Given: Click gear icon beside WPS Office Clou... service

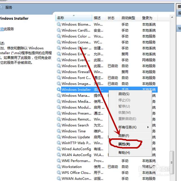Looking at the screenshot, I should (x=59, y=173).
